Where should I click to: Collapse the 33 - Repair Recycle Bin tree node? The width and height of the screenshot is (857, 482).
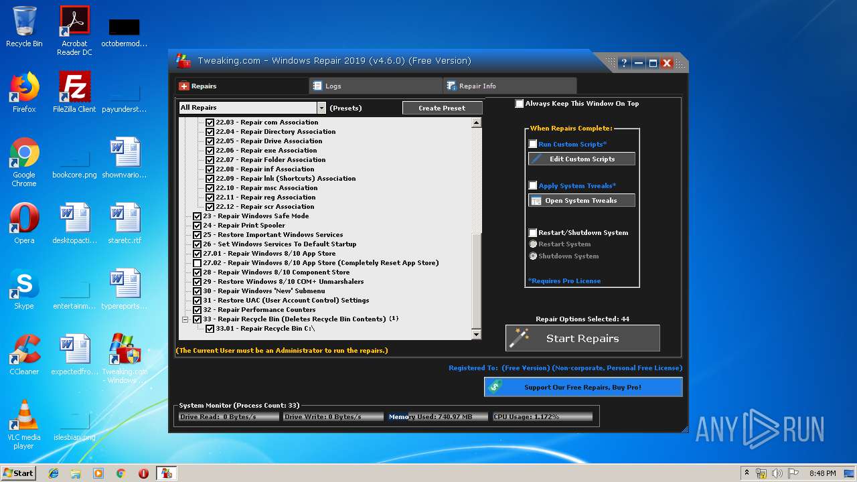coord(185,319)
